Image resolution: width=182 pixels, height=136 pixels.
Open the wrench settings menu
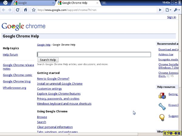177,10
